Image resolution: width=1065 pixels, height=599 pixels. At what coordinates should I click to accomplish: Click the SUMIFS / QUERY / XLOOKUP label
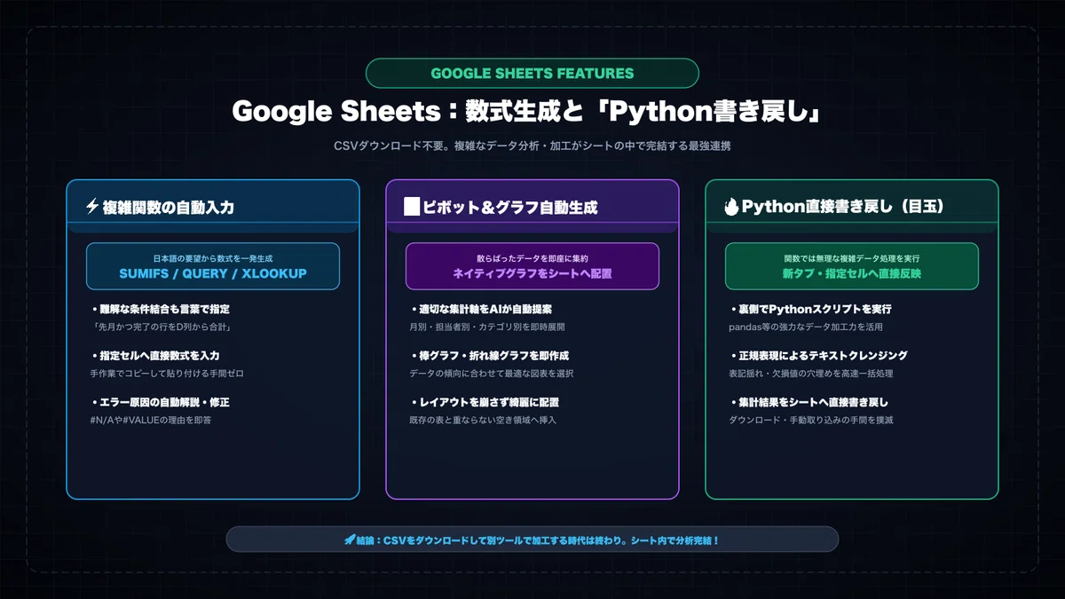213,273
